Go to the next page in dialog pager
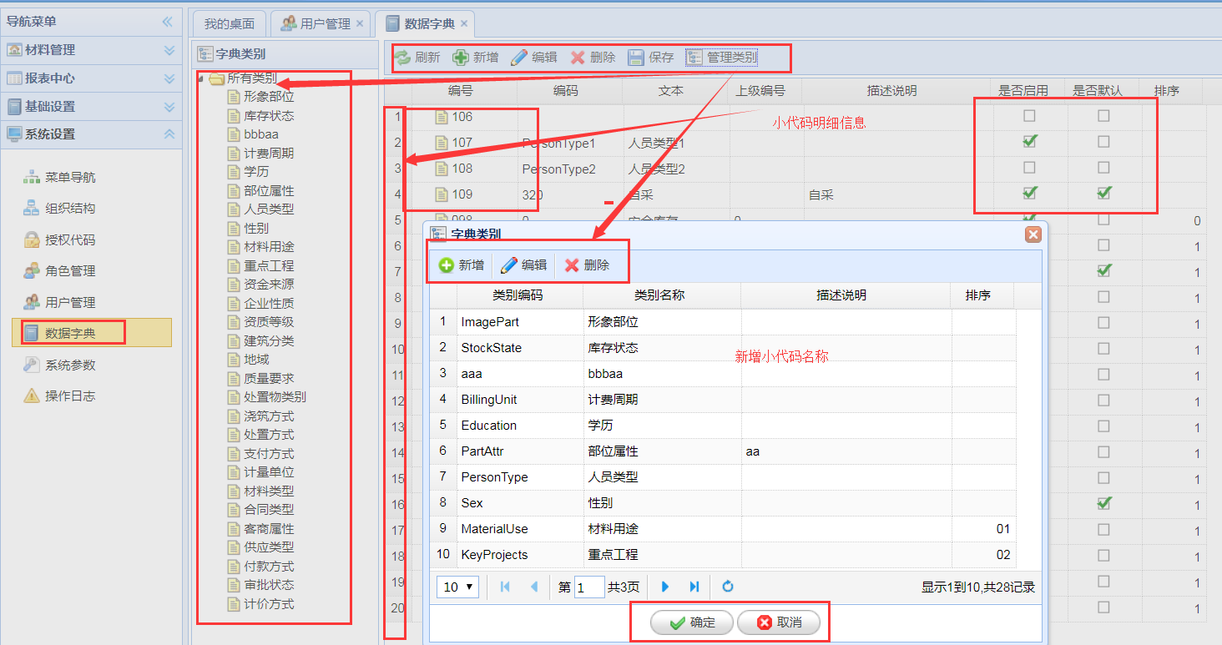The image size is (1222, 645). click(665, 587)
